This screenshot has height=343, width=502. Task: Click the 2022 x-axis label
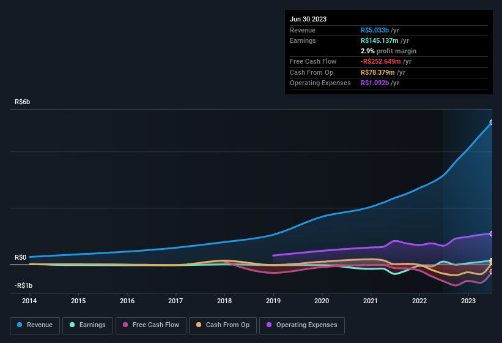(x=419, y=301)
